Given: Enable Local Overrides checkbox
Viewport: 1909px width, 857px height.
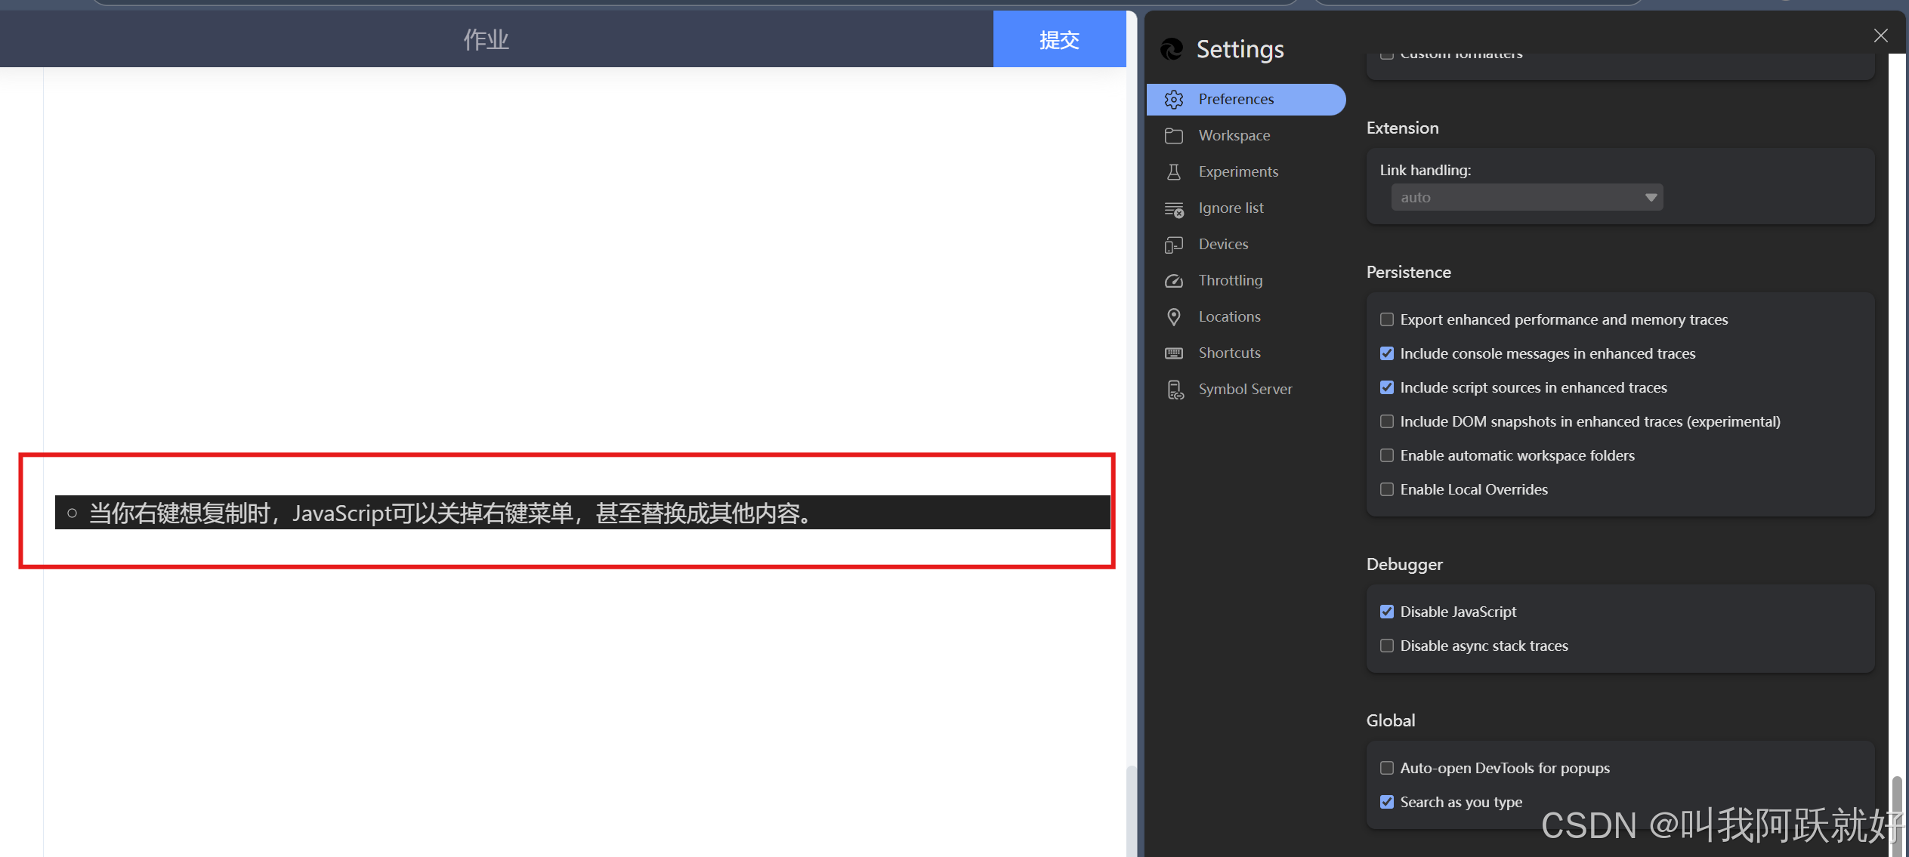Looking at the screenshot, I should pos(1386,489).
